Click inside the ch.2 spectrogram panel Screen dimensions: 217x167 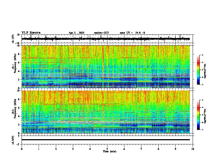(x=106, y=112)
